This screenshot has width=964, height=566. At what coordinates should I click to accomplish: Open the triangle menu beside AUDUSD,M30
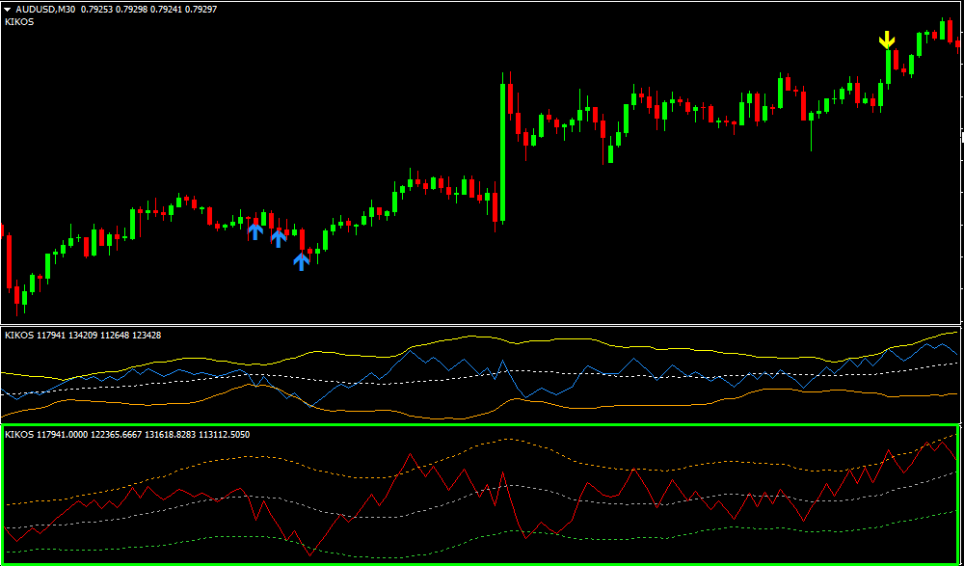tap(8, 9)
